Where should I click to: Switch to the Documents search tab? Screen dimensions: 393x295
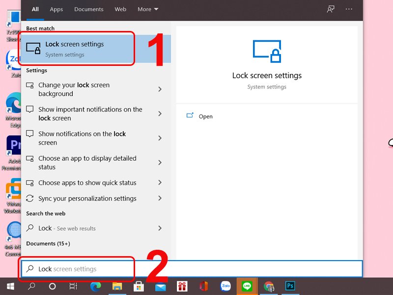[88, 9]
